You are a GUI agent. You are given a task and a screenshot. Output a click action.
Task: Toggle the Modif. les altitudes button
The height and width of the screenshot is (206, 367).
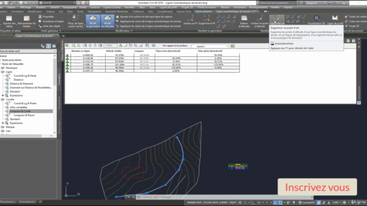tap(107, 21)
